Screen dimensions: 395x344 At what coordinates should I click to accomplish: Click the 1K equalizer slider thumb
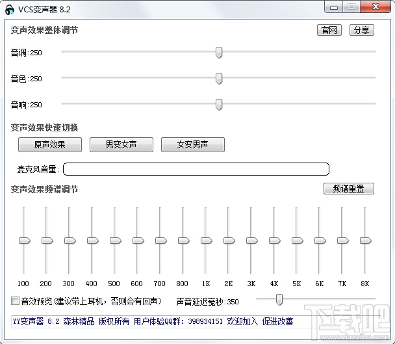coord(207,241)
